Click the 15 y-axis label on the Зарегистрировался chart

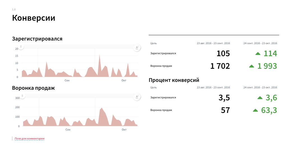click(17, 56)
